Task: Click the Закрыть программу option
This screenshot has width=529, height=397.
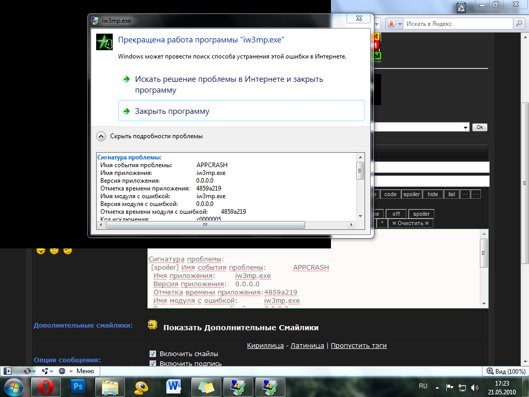Action: pos(241,111)
